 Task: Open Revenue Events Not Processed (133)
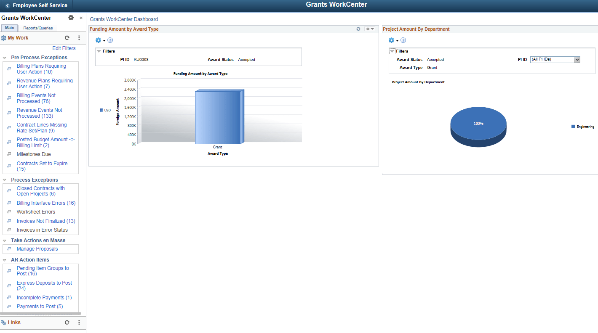coord(40,113)
